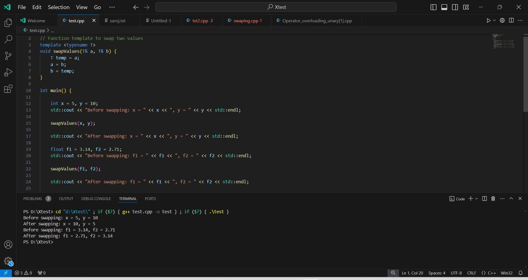Click the VS Code logo icon
Screen dimensions: 528x280
7,7
